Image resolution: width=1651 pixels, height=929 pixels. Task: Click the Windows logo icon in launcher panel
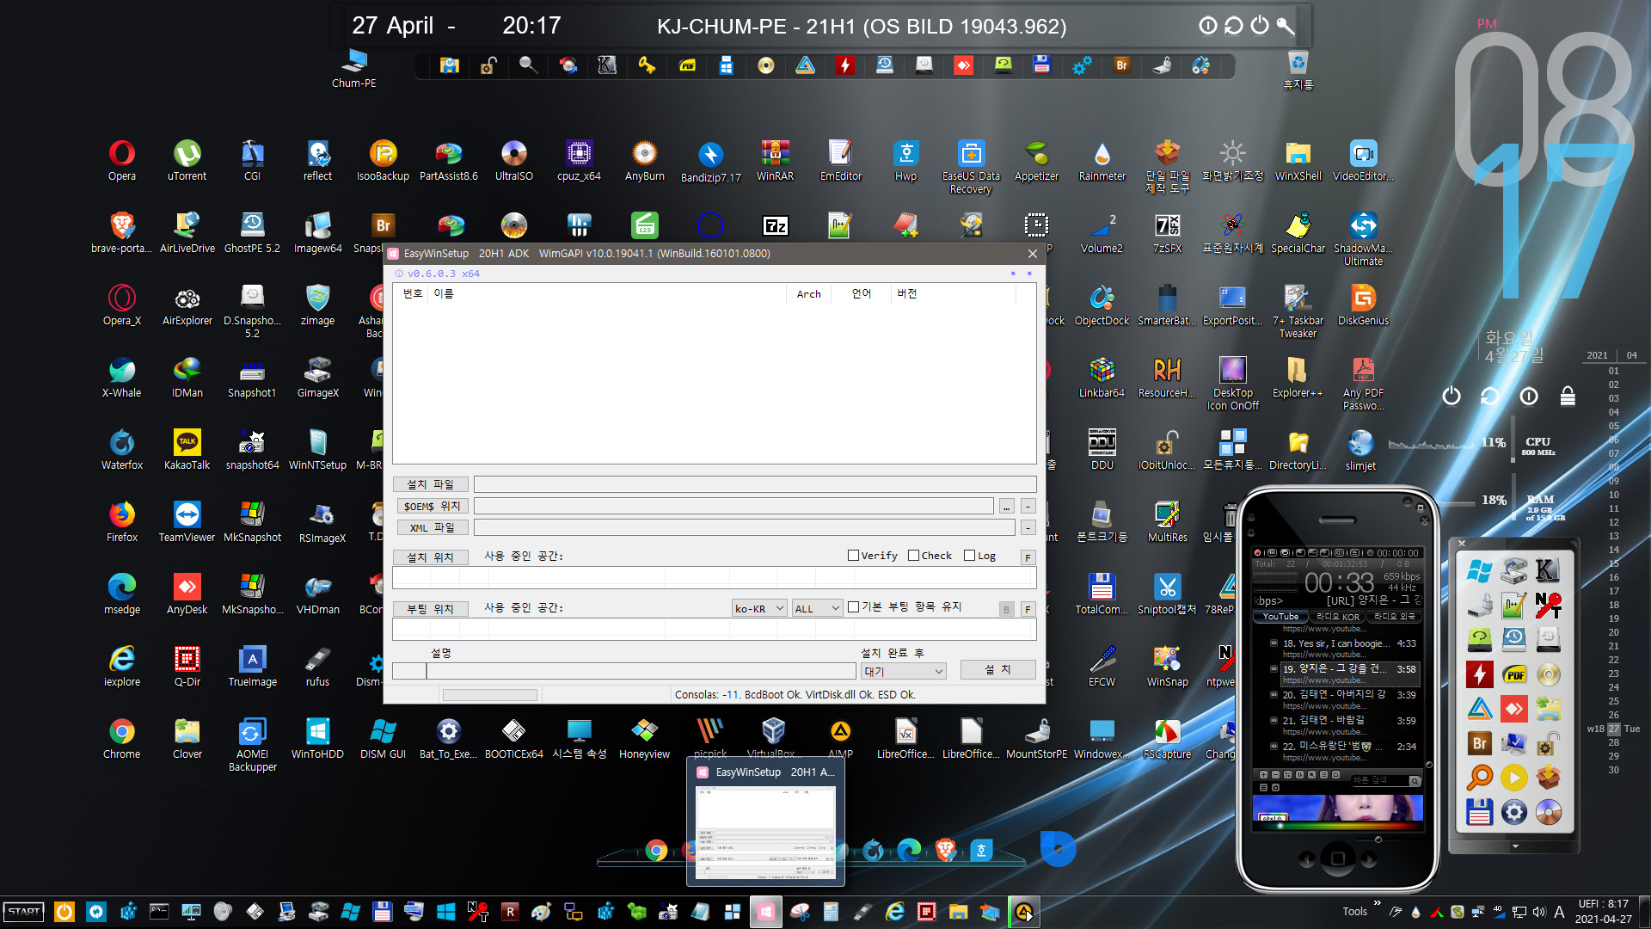tap(1479, 570)
